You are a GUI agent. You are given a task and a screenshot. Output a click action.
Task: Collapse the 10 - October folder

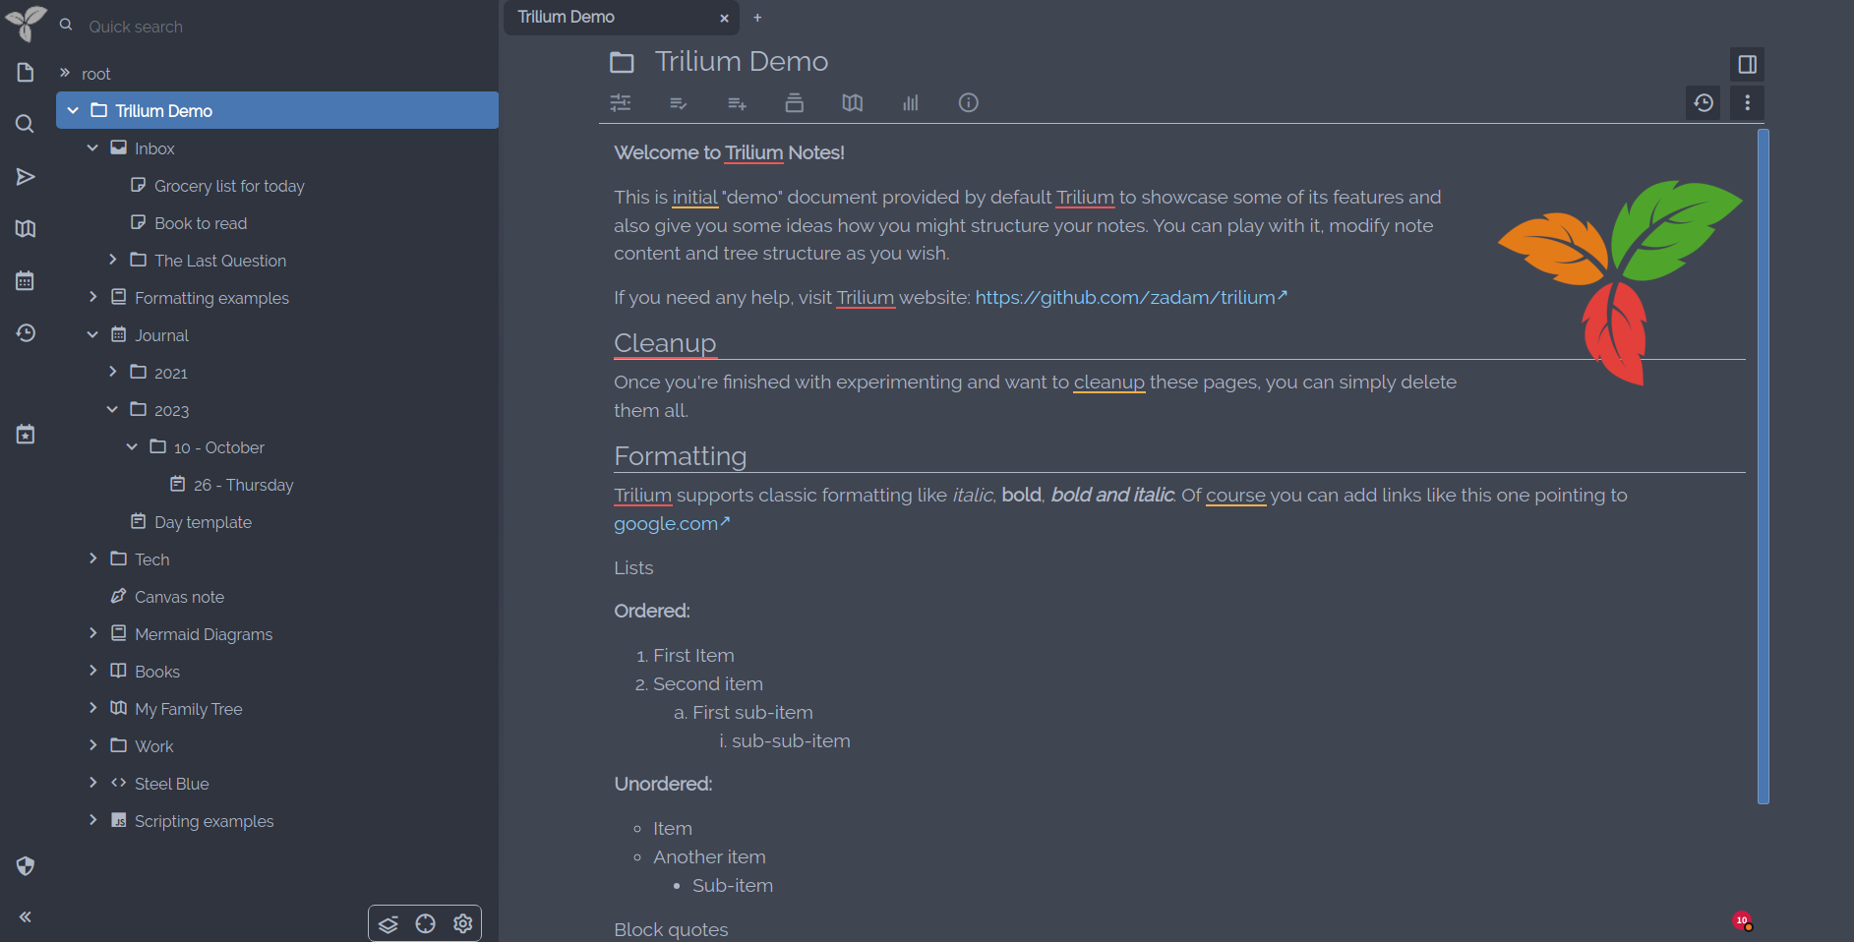pos(132,446)
